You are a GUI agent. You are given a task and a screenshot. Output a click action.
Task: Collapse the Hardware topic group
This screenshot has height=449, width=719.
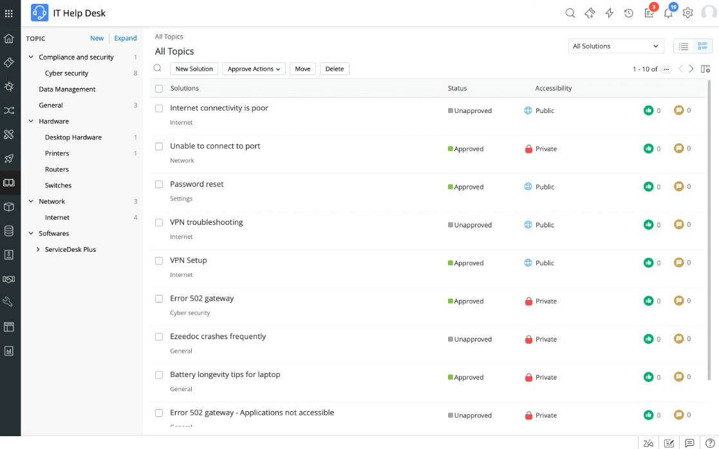pyautogui.click(x=30, y=121)
